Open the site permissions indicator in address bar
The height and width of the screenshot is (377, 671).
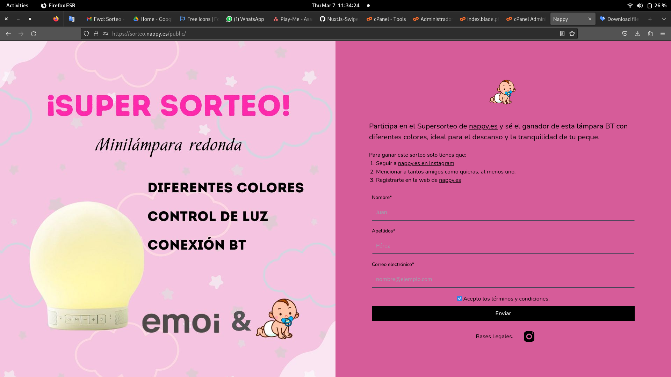[x=106, y=34]
